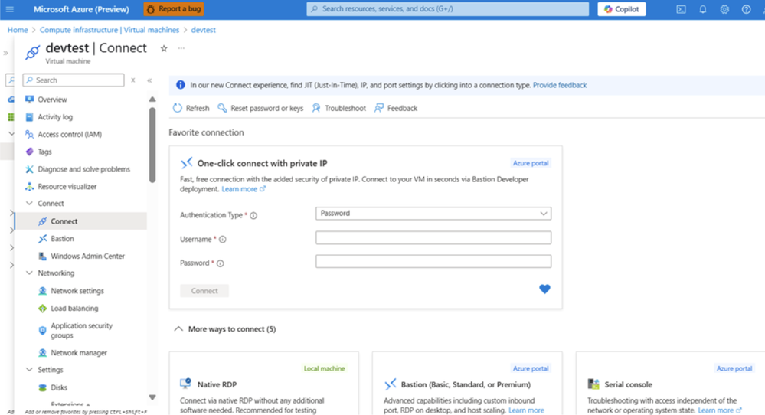Screen dimensions: 765x415
Task: Click sidebar scroll up arrow
Action: tap(152, 100)
